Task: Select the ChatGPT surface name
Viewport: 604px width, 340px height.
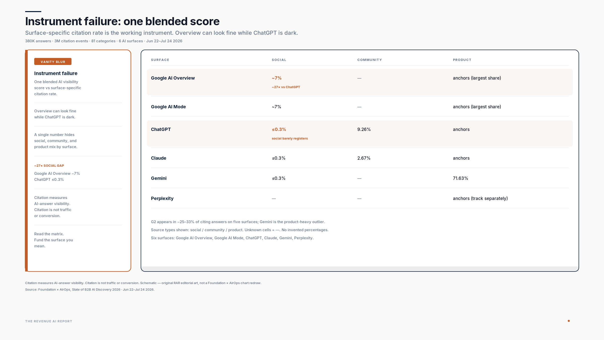Action: pos(161,129)
